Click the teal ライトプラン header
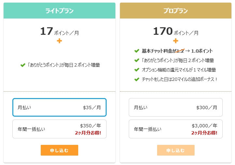Viewport: 235px width, 165px height. point(59,11)
